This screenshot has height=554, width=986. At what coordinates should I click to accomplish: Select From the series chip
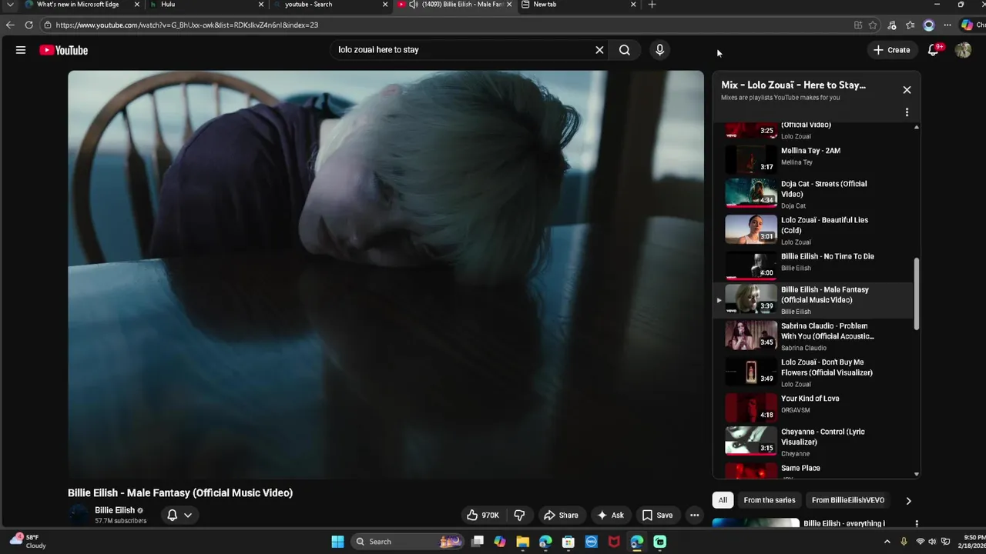770,500
